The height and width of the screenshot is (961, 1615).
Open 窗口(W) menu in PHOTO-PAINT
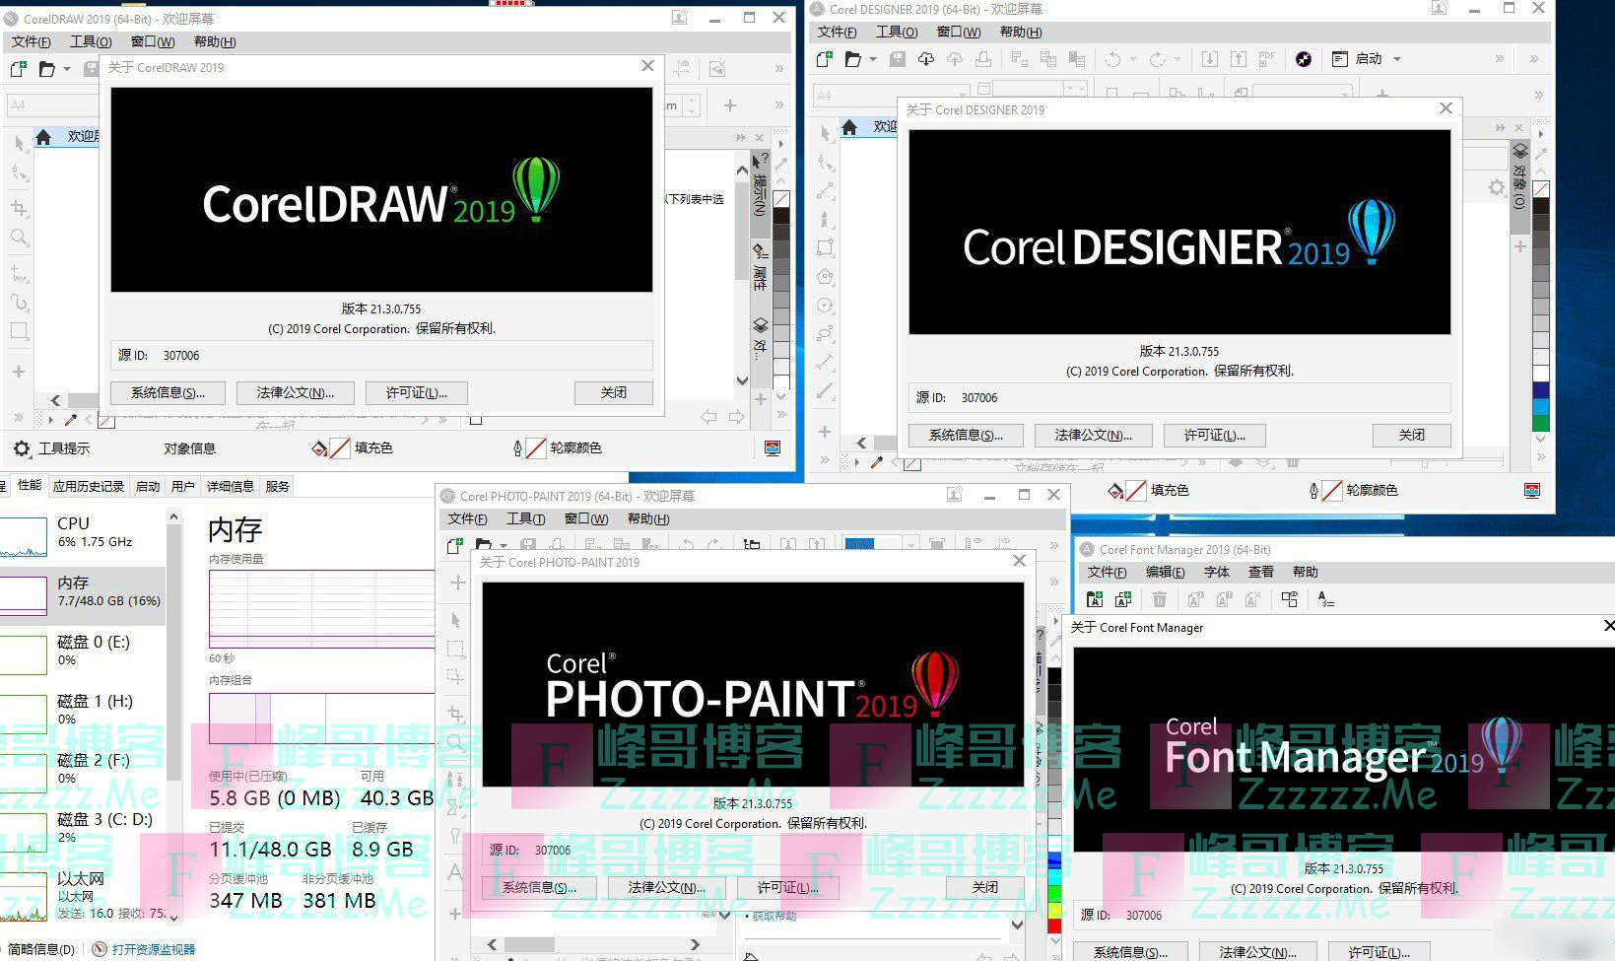[x=586, y=518]
